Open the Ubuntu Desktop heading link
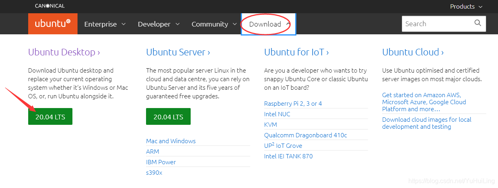This screenshot has width=498, height=188. [64, 52]
